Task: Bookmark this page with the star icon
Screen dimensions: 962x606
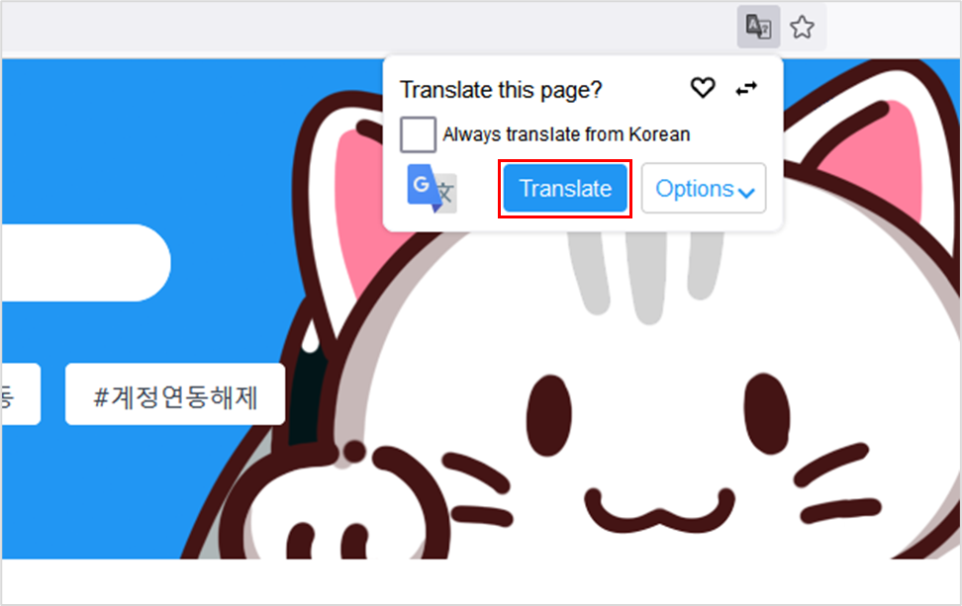Action: (802, 28)
